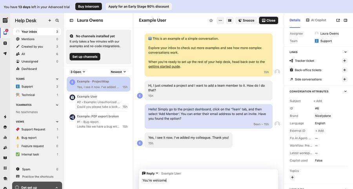The width and height of the screenshot is (353, 189).
Task: Click the reply text field
Action: pyautogui.click(x=209, y=180)
